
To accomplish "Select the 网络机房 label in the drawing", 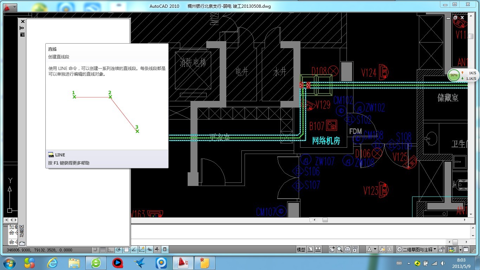I will 326,141.
